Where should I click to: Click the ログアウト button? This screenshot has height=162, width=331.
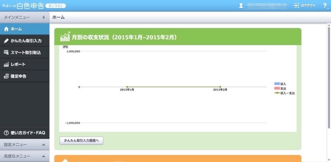coord(305,6)
